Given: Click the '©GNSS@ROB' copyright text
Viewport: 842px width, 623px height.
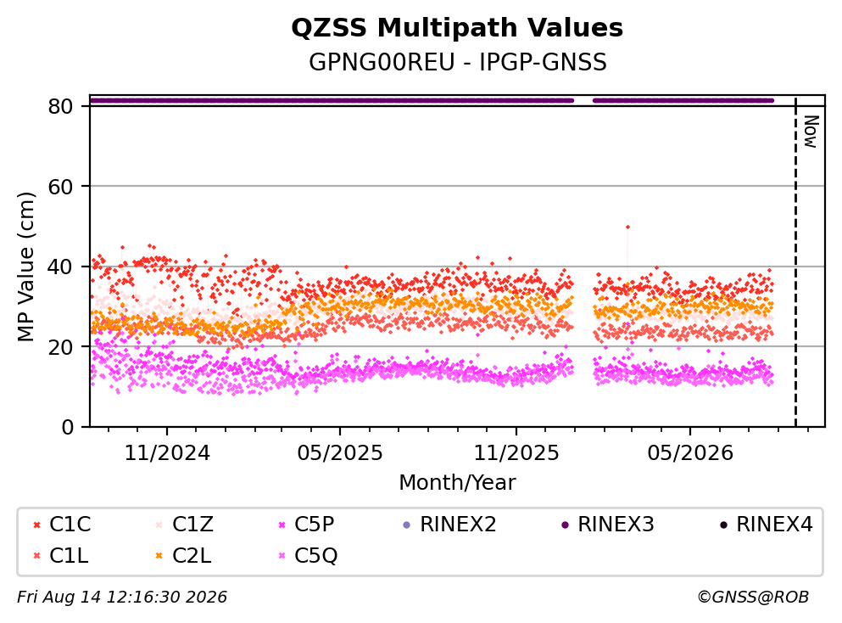Looking at the screenshot, I should click(753, 598).
